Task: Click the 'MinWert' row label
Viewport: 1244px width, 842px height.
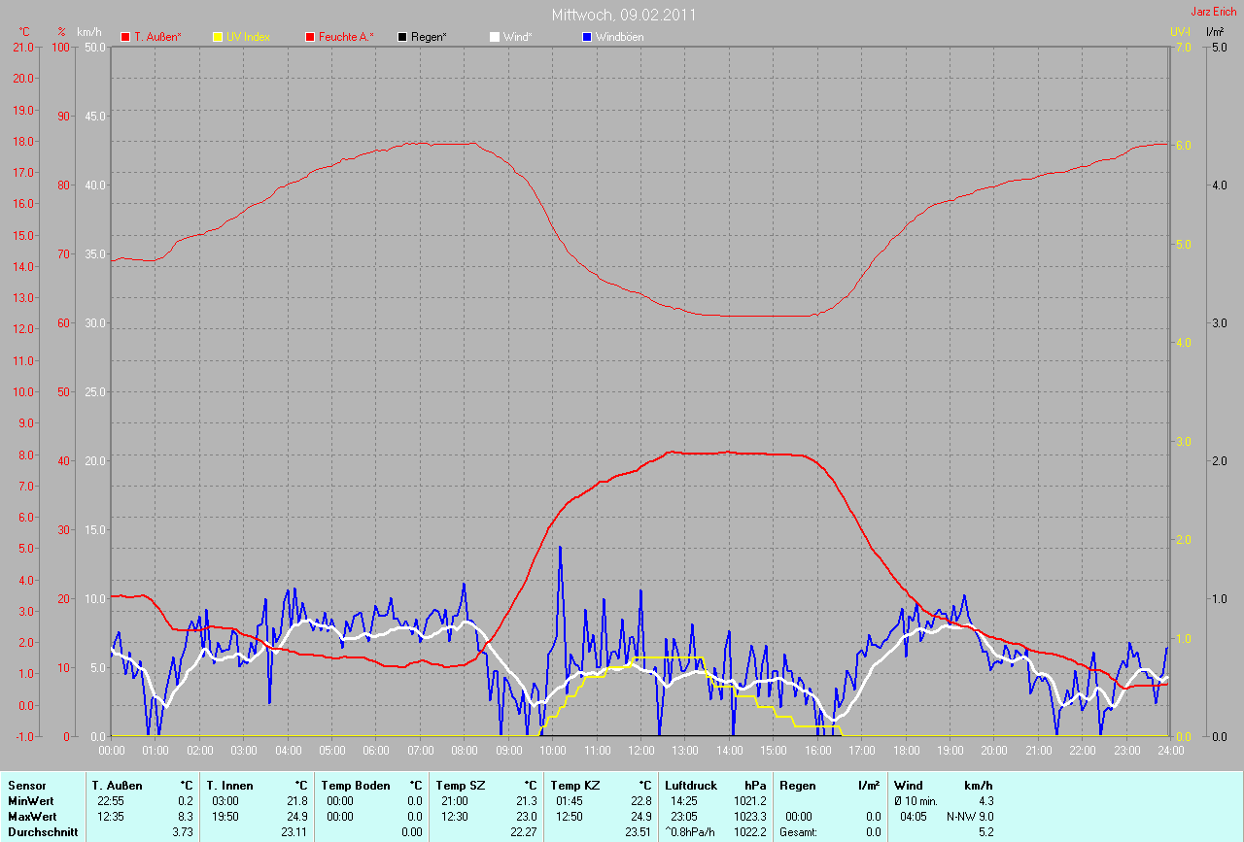Action: click(30, 801)
